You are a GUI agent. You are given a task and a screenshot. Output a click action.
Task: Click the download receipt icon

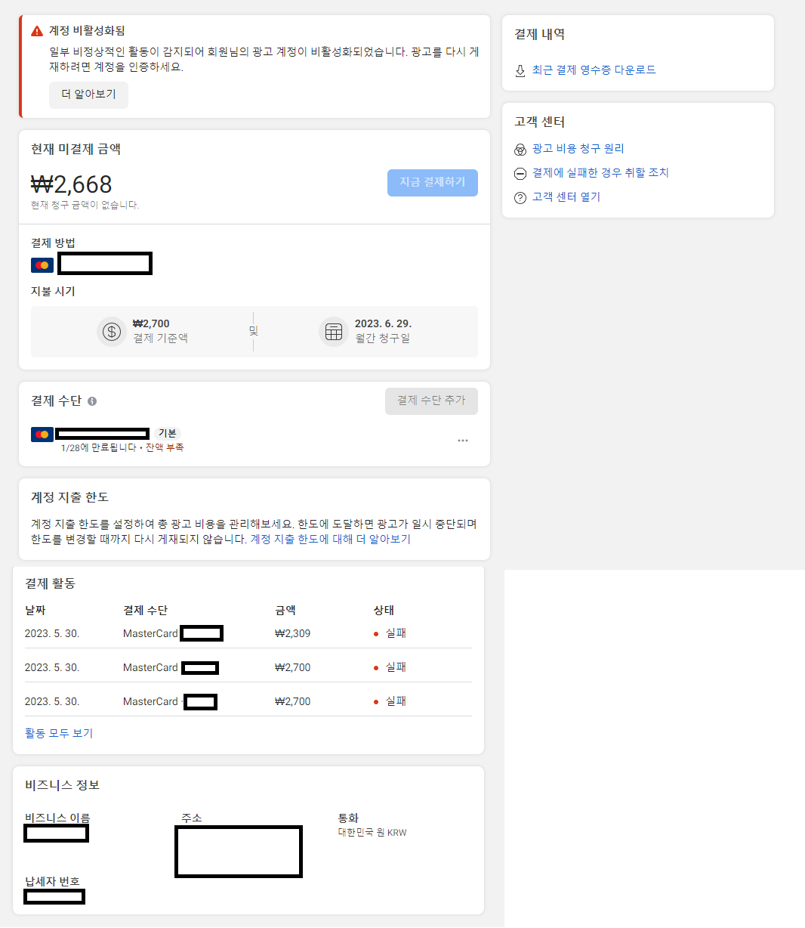tap(520, 70)
